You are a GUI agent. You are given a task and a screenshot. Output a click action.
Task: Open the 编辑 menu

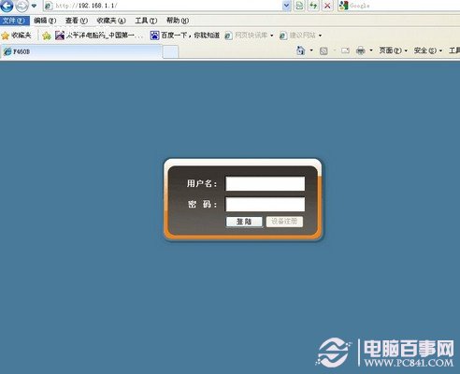pyautogui.click(x=45, y=21)
